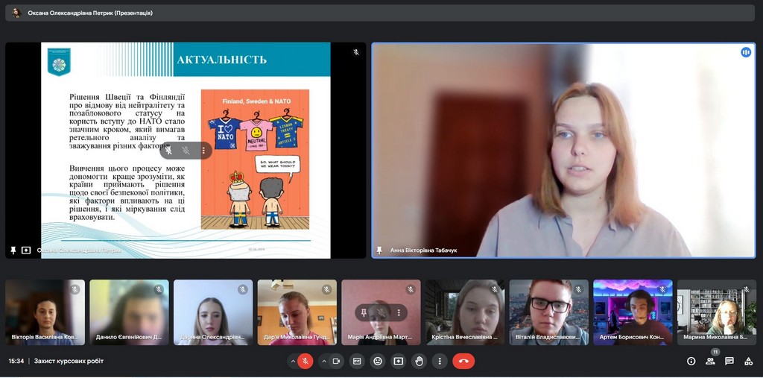Click the meeting title Захист курсових робіт
The image size is (763, 378).
click(x=69, y=361)
